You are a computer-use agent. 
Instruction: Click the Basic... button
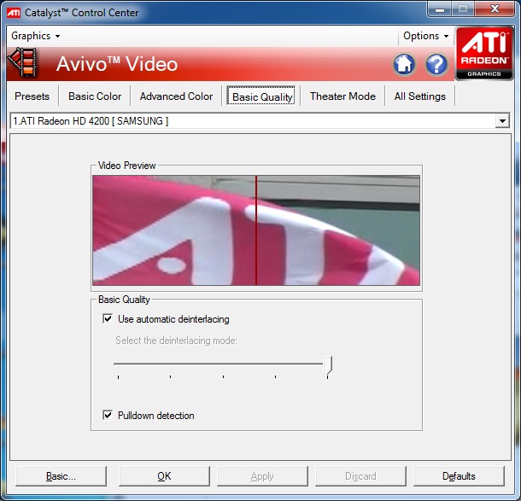pos(61,476)
